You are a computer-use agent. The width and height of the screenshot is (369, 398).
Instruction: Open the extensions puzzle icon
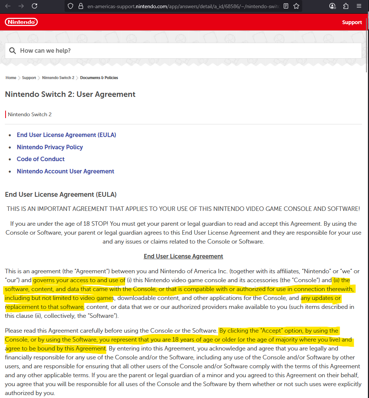point(346,6)
